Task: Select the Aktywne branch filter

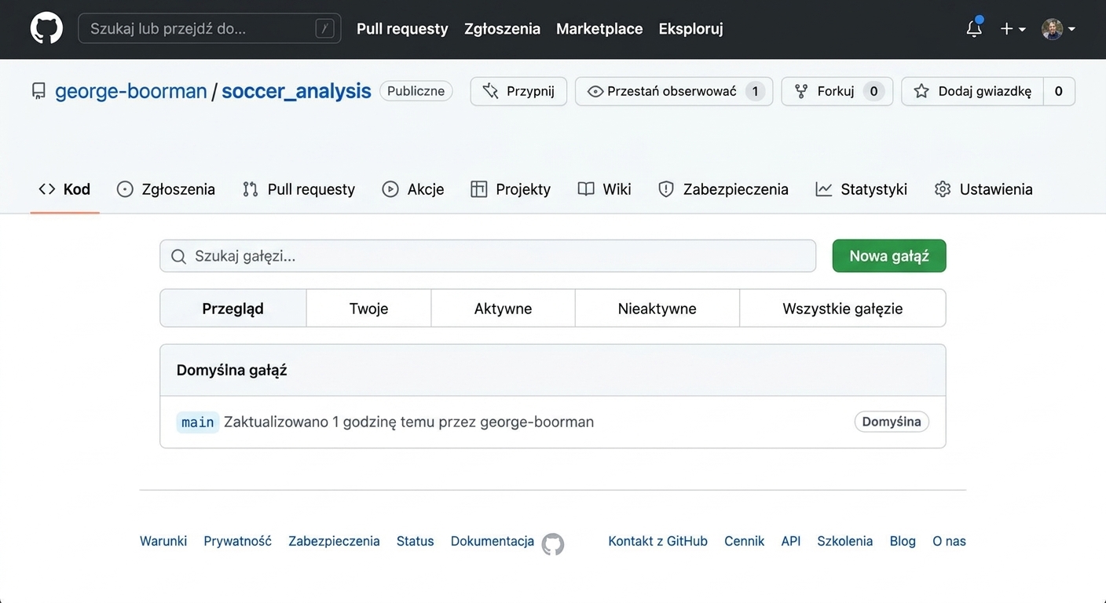Action: click(503, 309)
